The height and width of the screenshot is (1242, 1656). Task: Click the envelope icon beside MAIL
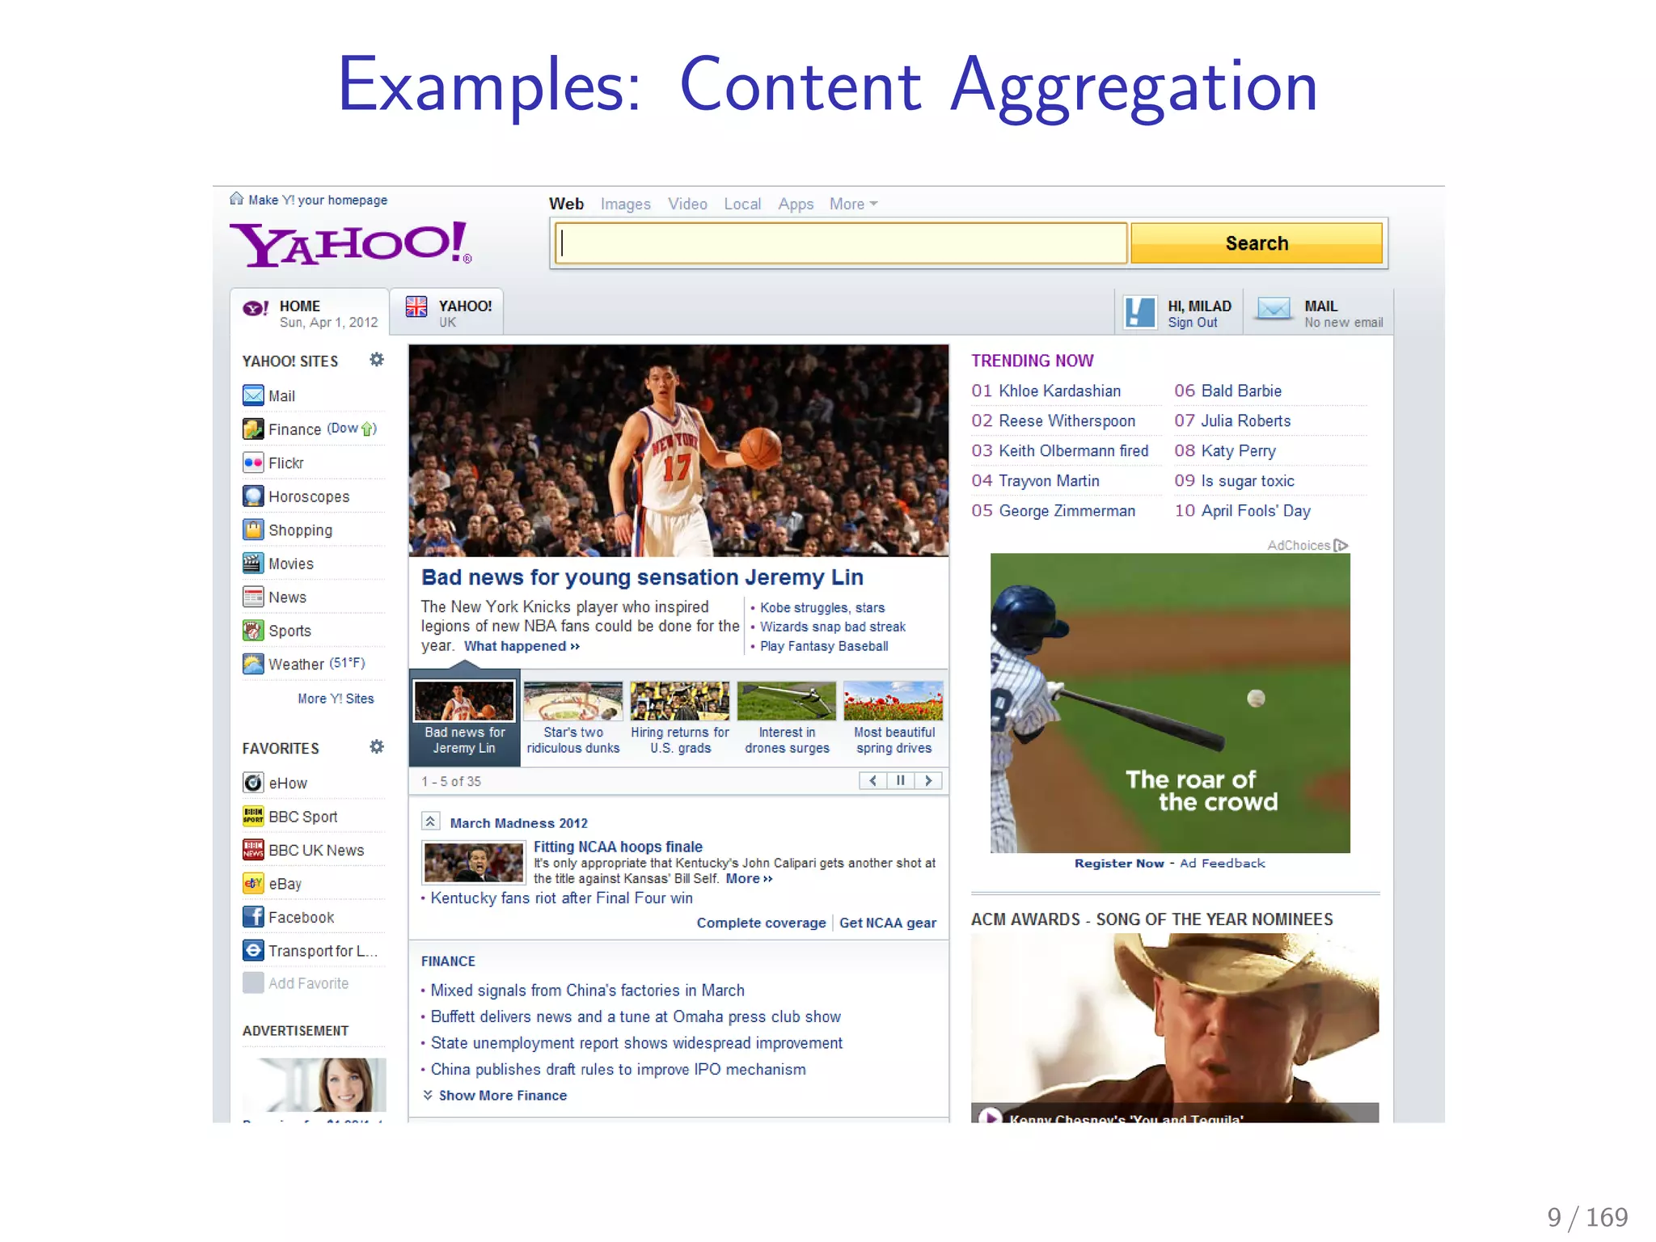coord(1274,309)
